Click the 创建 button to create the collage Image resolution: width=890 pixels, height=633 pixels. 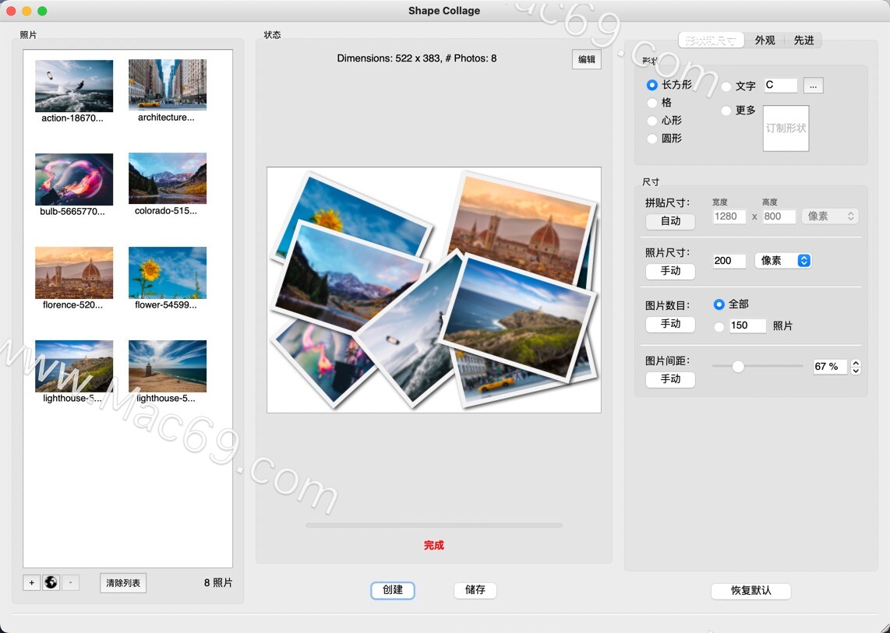(x=393, y=590)
